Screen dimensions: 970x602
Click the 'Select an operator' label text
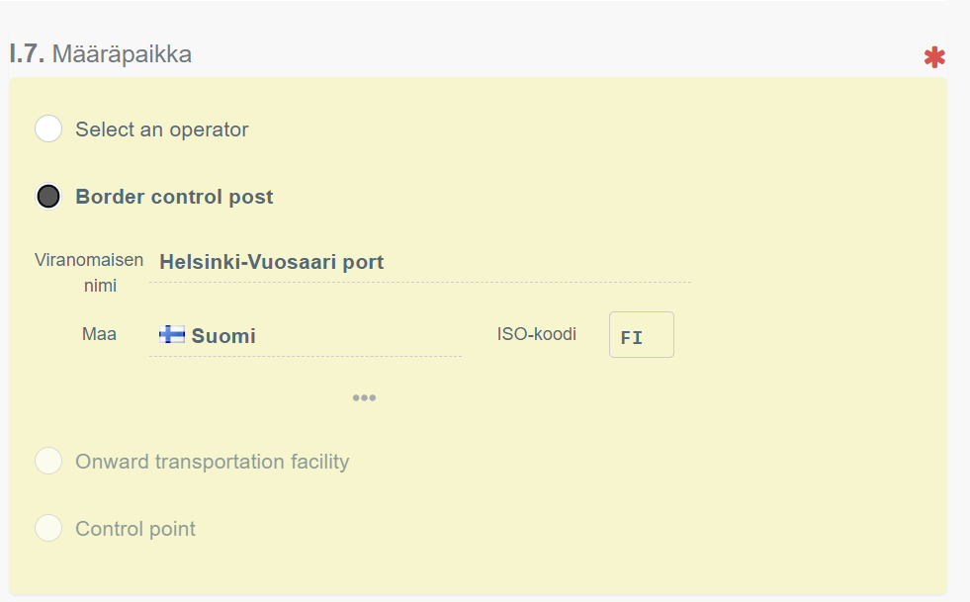click(162, 129)
